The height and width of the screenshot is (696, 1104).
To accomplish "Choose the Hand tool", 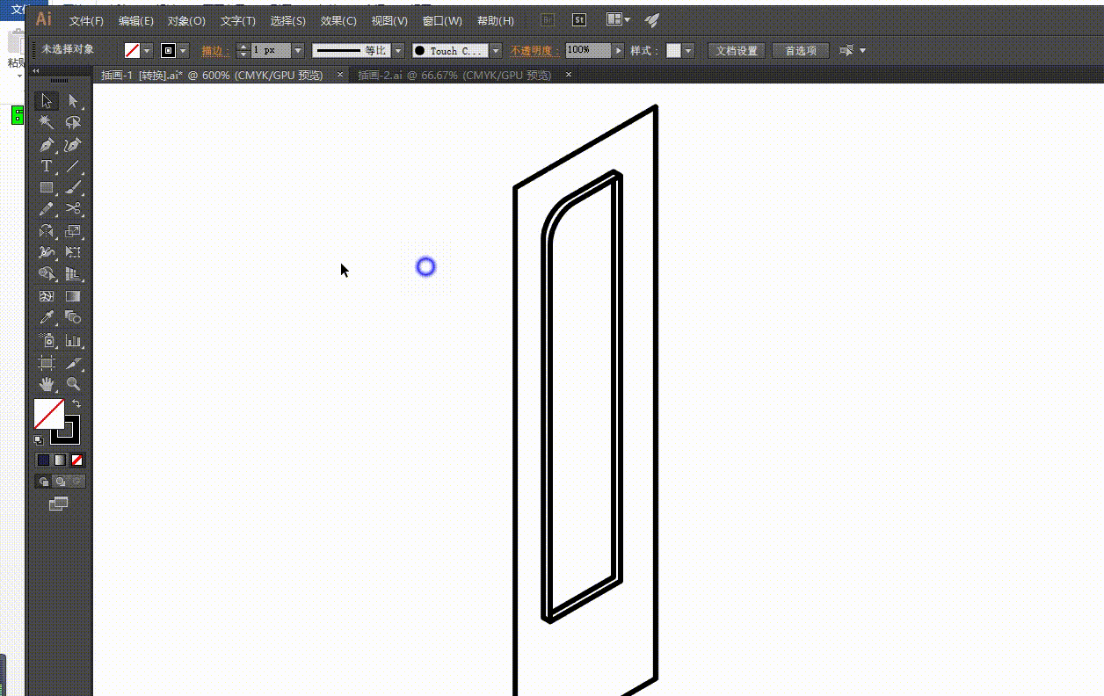I will click(47, 384).
